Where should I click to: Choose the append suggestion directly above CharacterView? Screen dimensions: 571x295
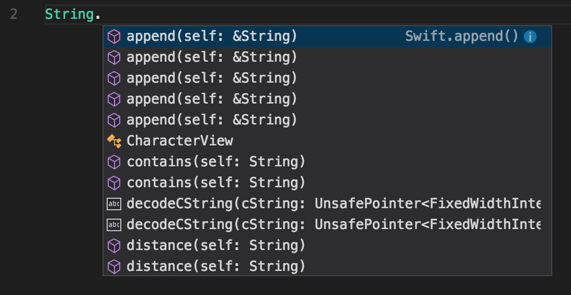point(212,120)
